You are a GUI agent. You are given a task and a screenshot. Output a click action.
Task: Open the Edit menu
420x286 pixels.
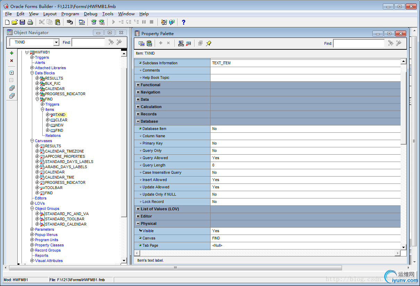click(x=20, y=14)
